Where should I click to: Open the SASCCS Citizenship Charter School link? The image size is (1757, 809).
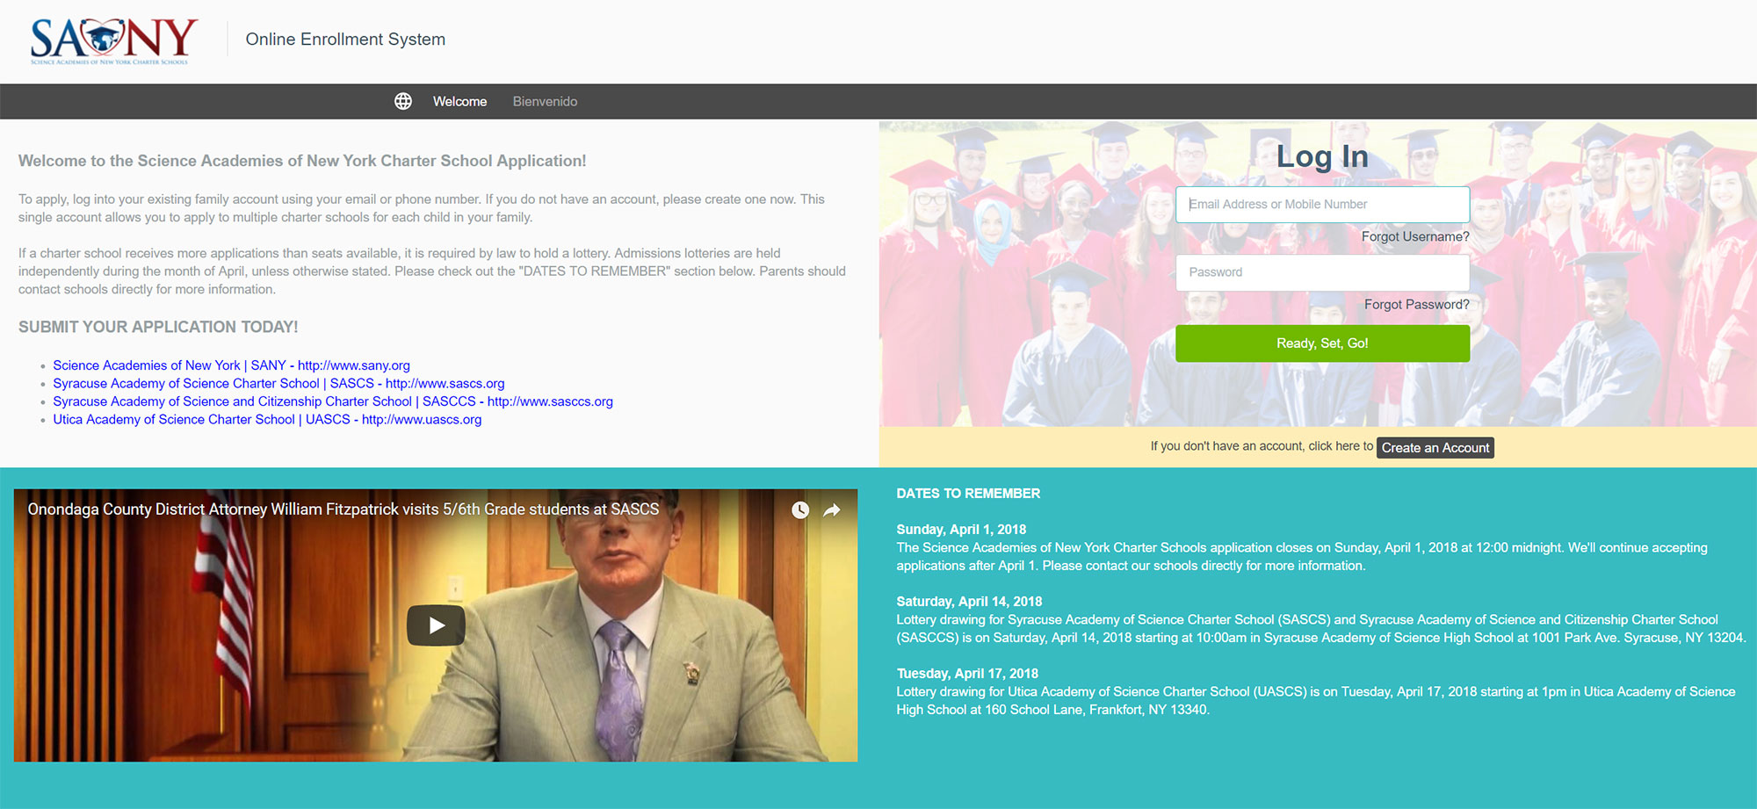(x=332, y=401)
